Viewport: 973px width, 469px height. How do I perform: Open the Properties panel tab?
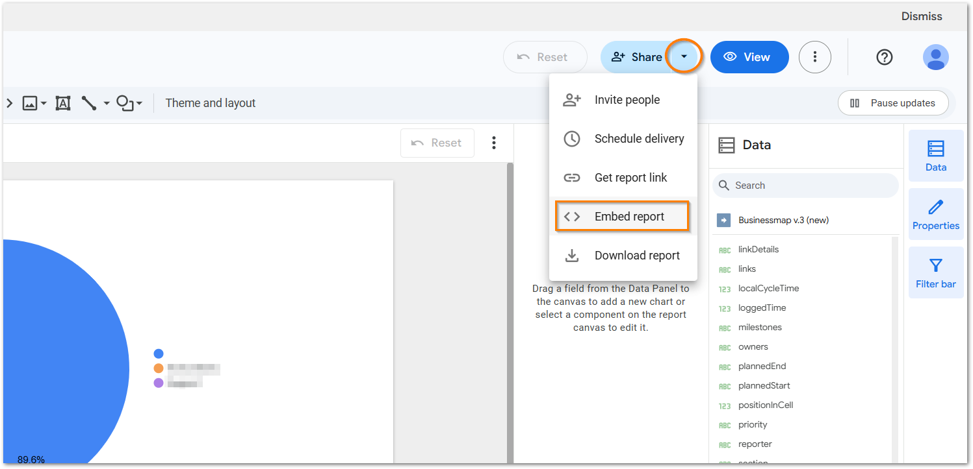[935, 214]
